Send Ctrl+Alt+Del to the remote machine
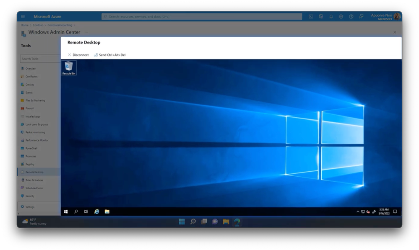419x250 pixels. [109, 55]
